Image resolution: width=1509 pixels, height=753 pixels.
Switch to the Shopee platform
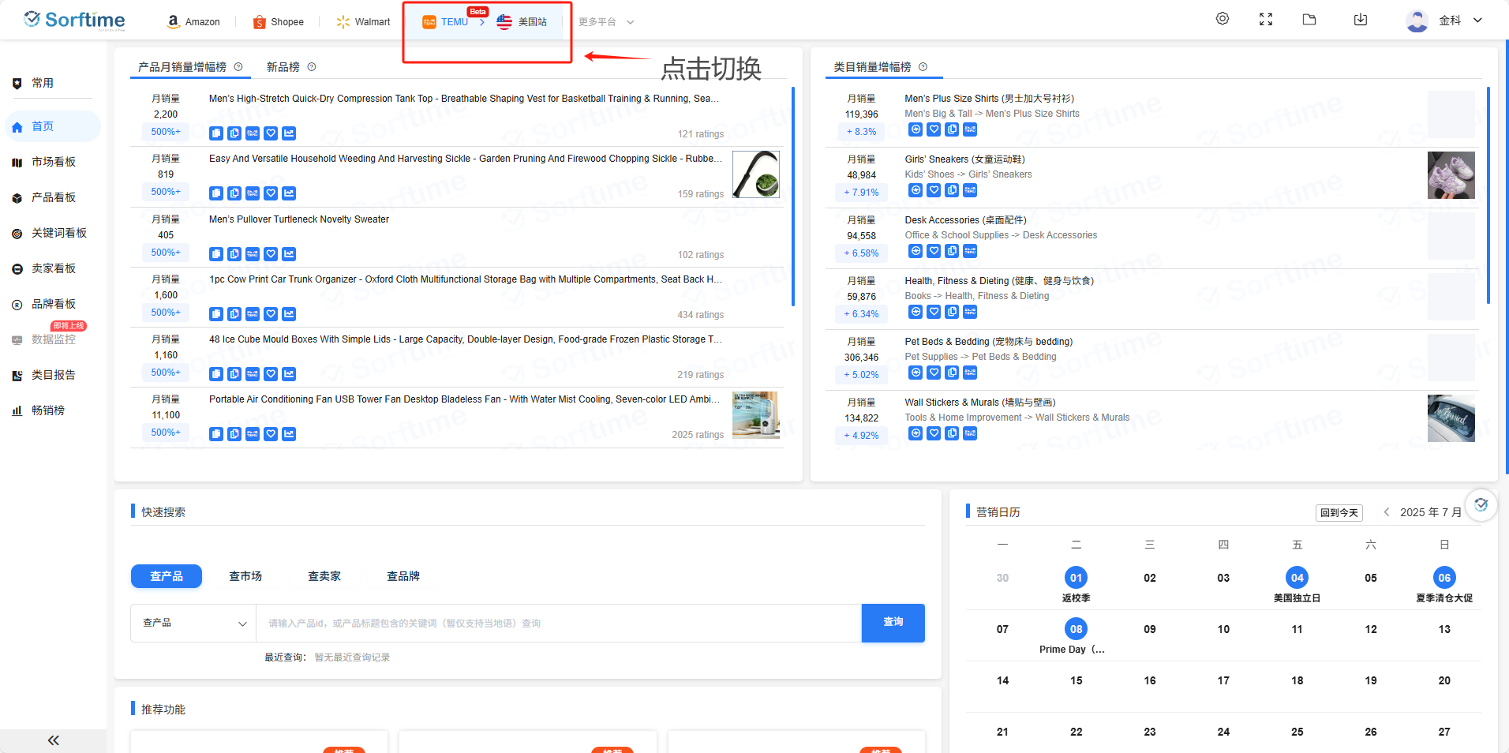[x=278, y=21]
